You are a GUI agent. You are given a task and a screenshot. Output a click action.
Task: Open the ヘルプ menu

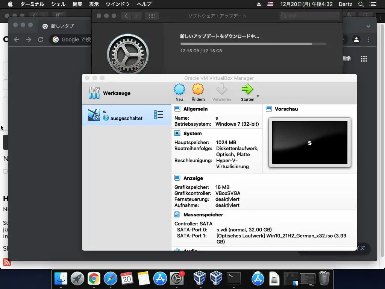click(144, 4)
